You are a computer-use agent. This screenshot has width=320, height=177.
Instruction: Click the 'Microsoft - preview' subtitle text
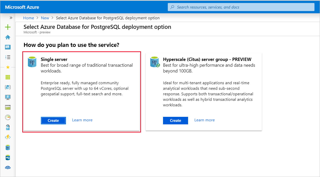coord(37,32)
